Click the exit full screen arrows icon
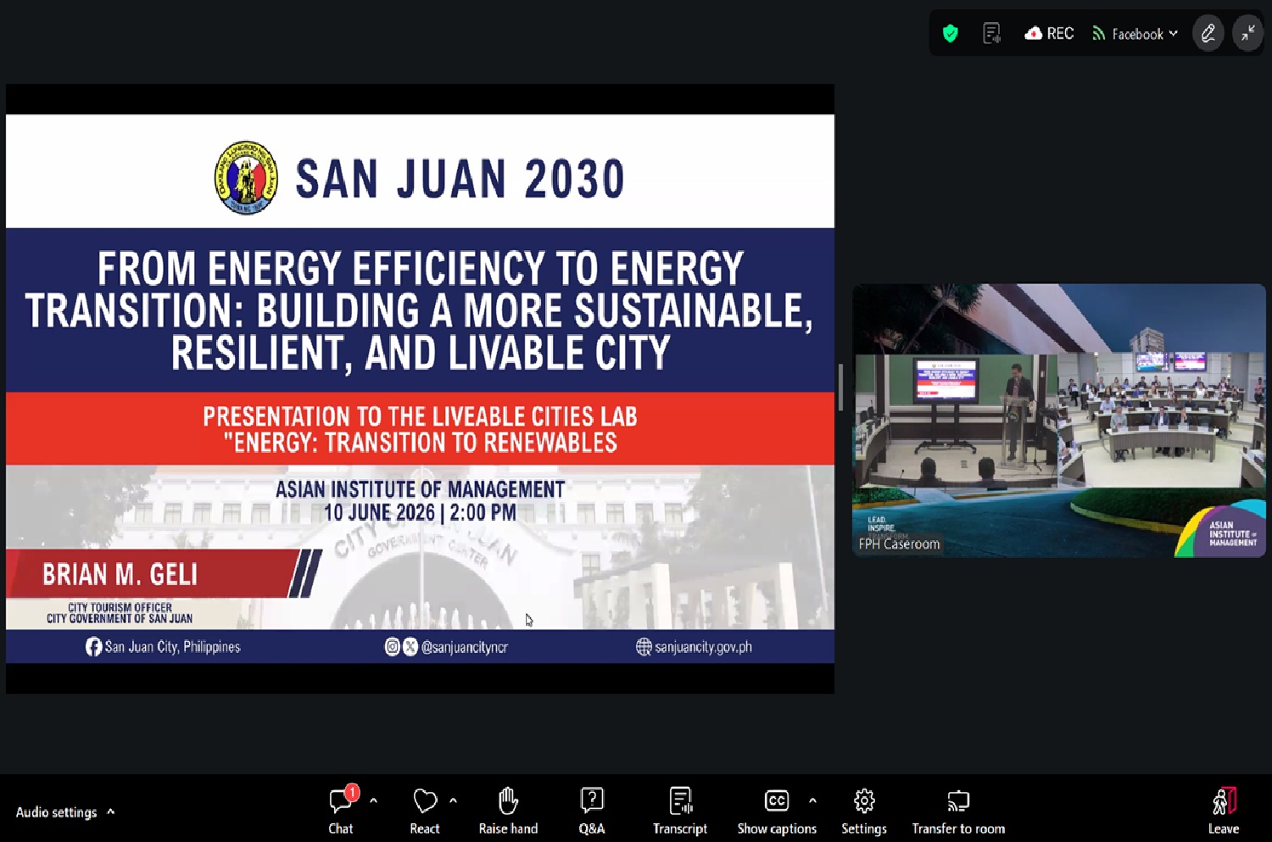 [1247, 34]
